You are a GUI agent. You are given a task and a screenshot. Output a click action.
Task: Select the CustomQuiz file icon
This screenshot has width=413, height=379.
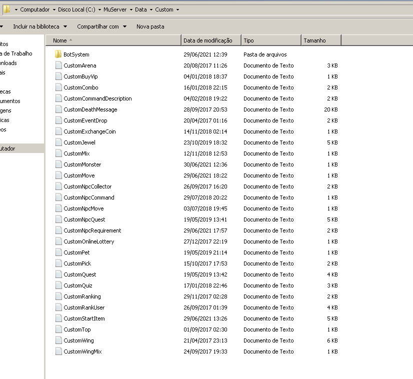click(x=58, y=285)
